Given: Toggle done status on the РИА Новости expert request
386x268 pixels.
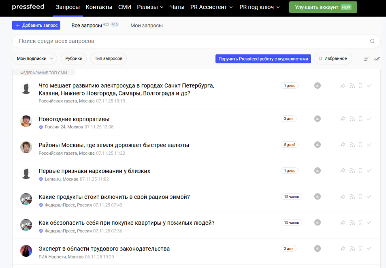Looking at the screenshot, I should (x=369, y=248).
